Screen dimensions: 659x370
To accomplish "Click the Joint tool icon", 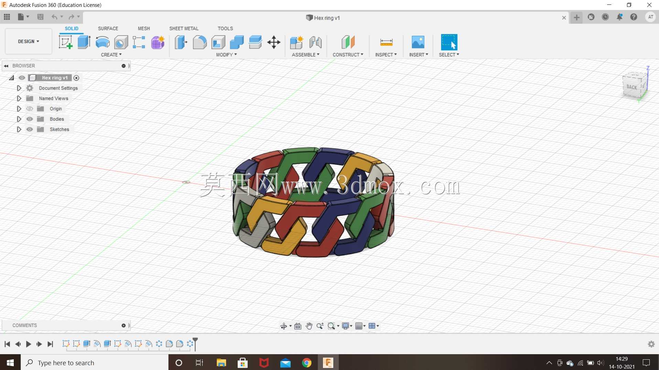I will [315, 42].
